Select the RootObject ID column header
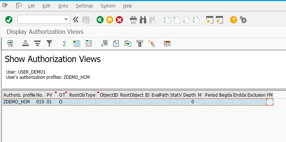The image size is (286, 142). pos(135,95)
